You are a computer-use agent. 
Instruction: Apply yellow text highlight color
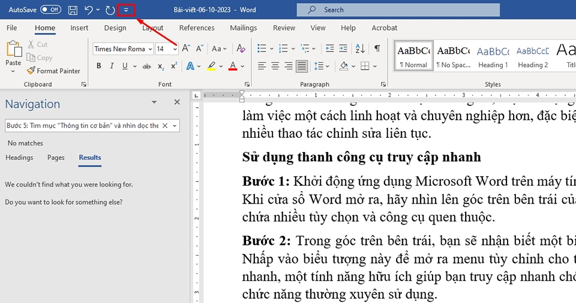pyautogui.click(x=211, y=66)
